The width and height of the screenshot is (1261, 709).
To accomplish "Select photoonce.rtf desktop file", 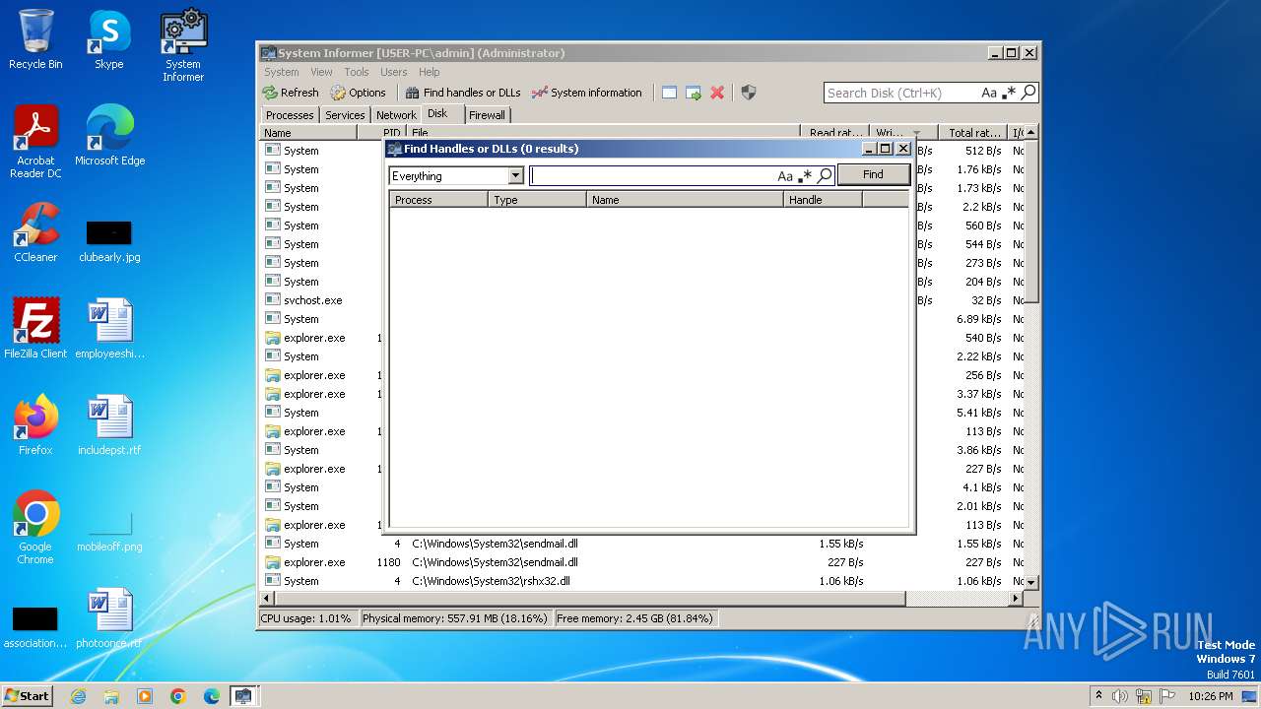I will point(109,618).
